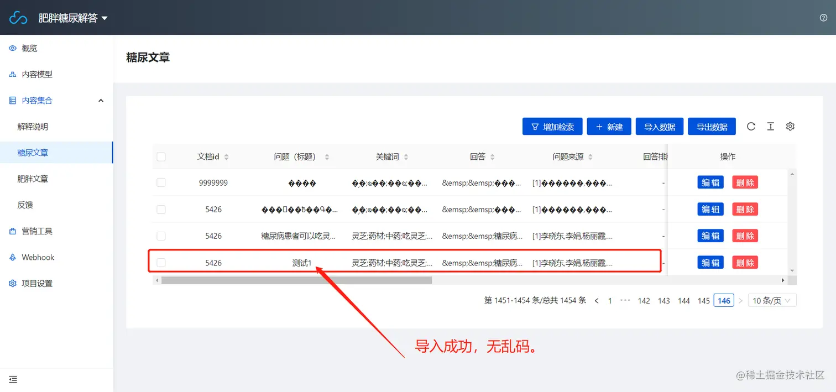The image size is (836, 392).
Task: Click the Webhook sidebar icon
Action: (x=12, y=257)
